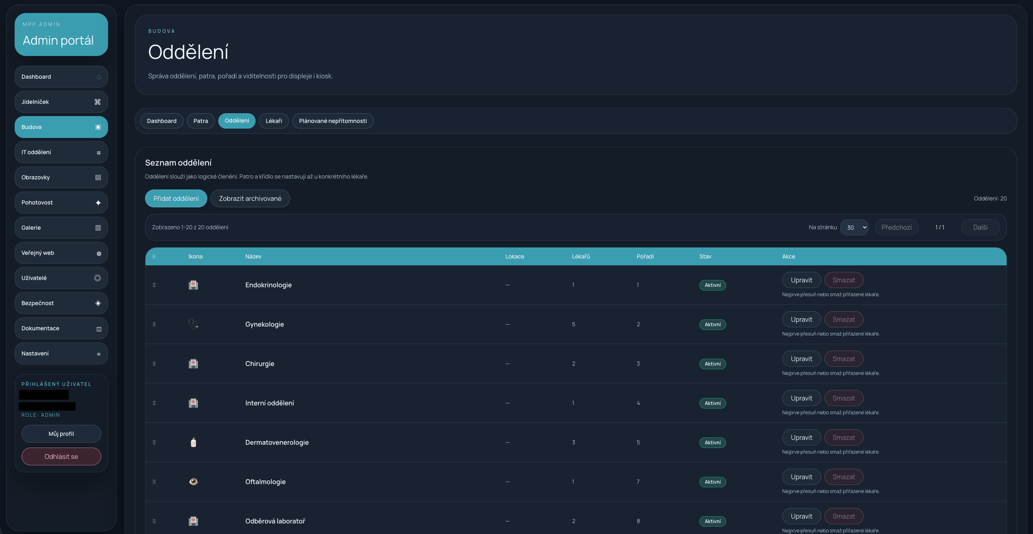The height and width of the screenshot is (534, 1033).
Task: Click the Lékařů column header
Action: 581,256
